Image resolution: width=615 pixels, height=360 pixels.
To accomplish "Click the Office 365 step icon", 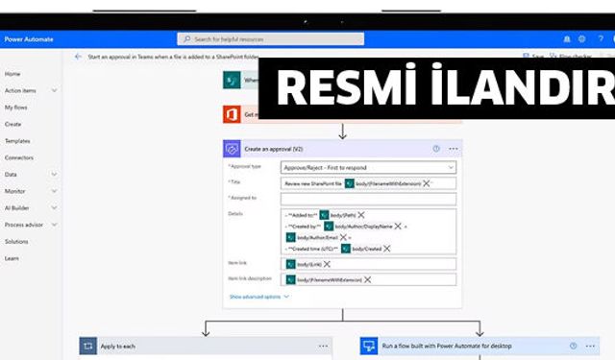I will (x=232, y=114).
